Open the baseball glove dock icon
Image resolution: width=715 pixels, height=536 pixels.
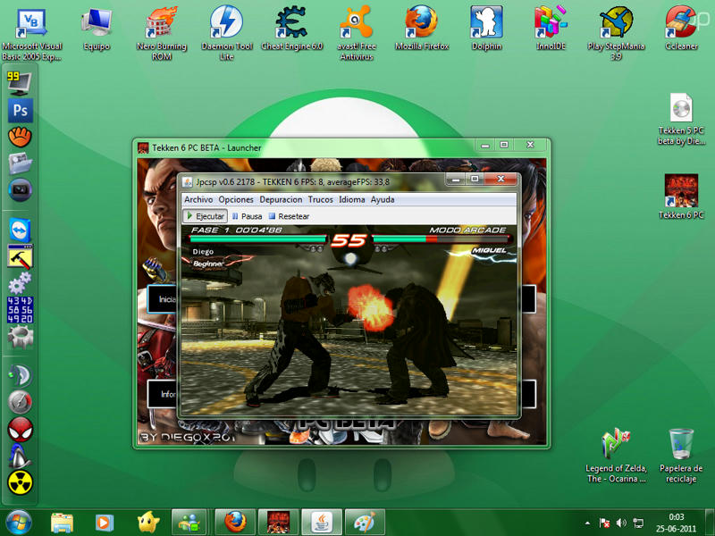[x=20, y=137]
